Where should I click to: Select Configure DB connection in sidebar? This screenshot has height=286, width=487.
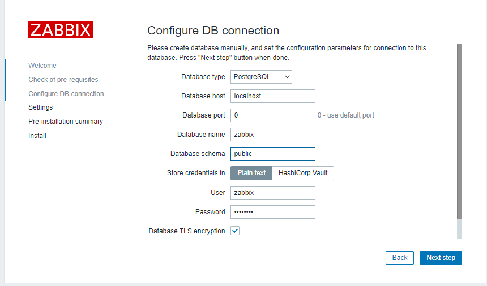coord(66,94)
